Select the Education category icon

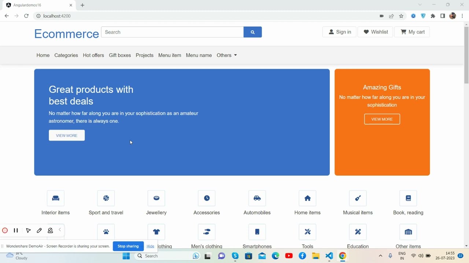(358, 232)
